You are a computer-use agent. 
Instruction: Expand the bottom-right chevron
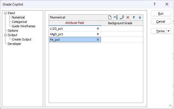tap(170, 106)
